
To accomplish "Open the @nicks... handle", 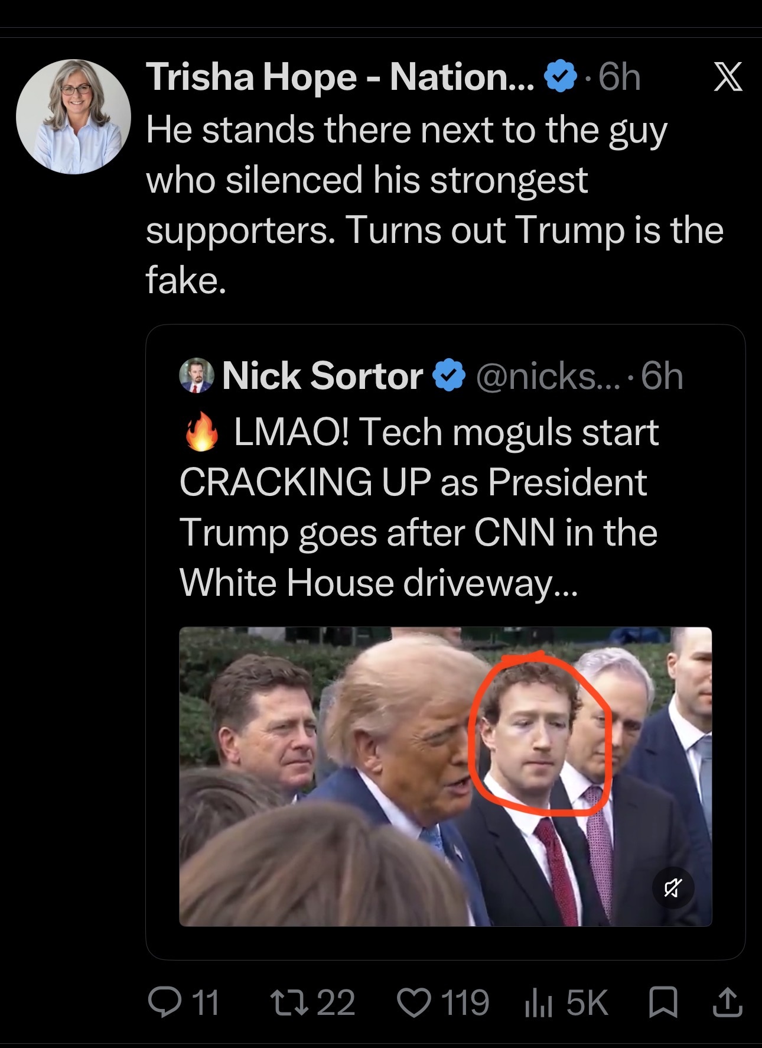I will [548, 376].
